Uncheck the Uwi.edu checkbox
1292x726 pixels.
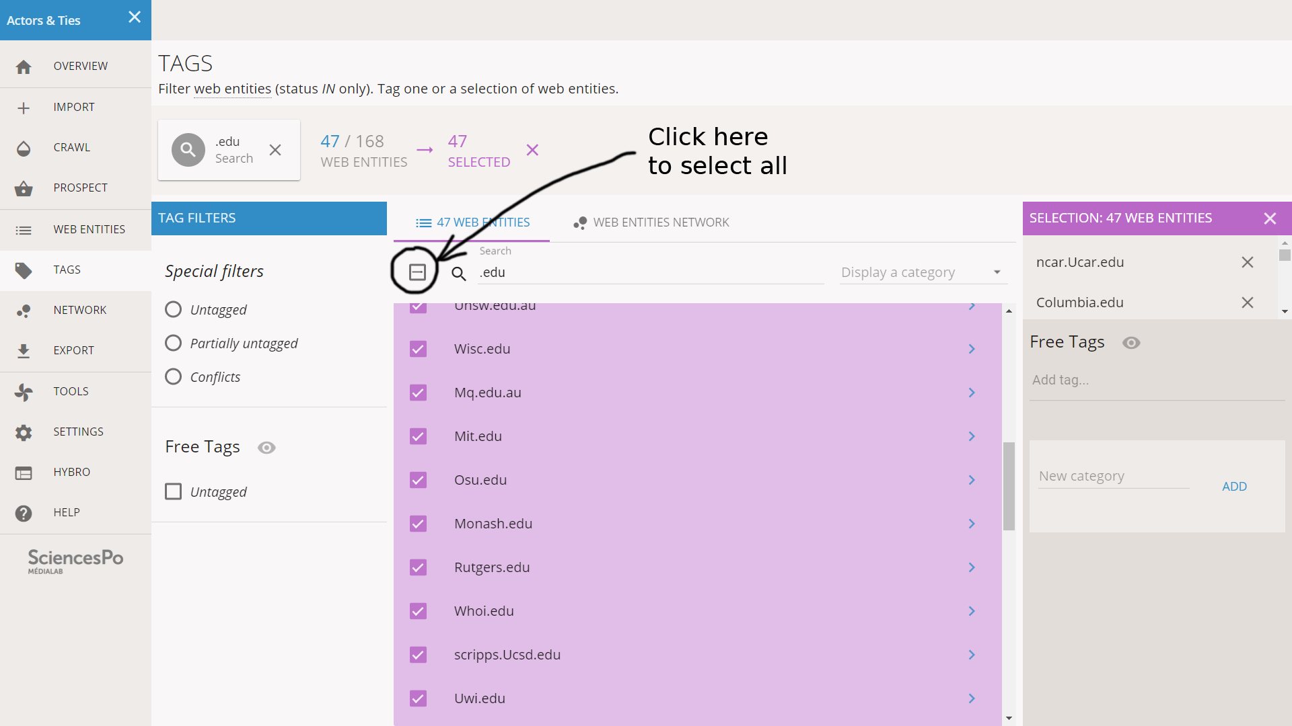coord(418,698)
